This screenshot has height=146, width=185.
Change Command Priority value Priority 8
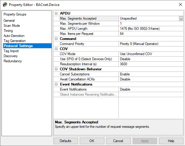[x=151, y=44]
